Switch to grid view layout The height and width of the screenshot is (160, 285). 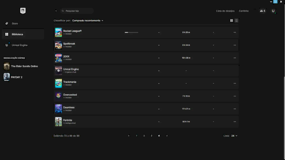tap(232, 21)
